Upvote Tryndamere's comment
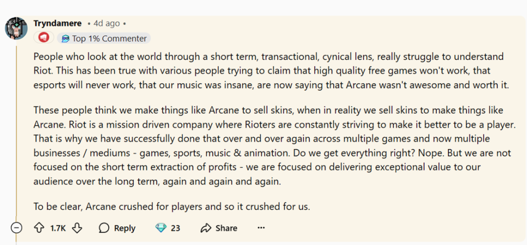The height and width of the screenshot is (245, 527). [x=39, y=228]
